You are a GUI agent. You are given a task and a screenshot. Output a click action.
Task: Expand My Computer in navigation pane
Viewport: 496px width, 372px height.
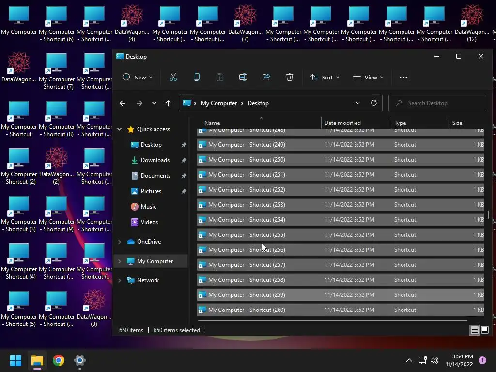click(x=120, y=261)
